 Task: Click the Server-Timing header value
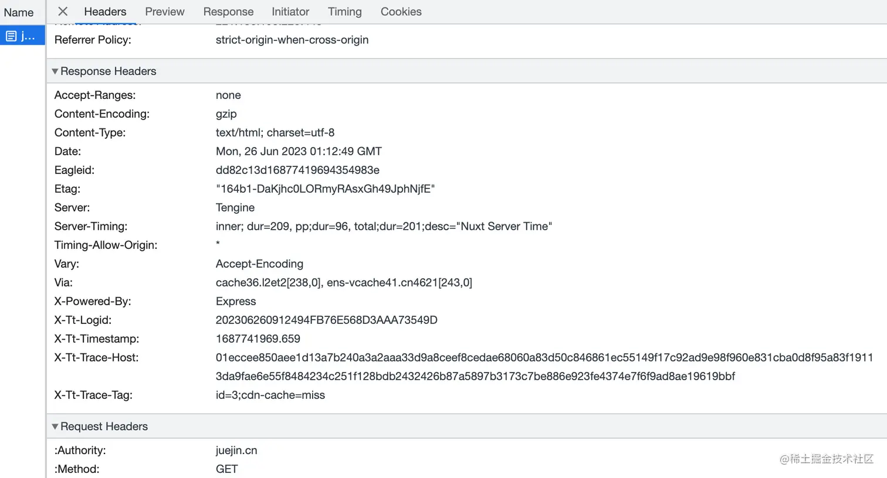click(x=384, y=226)
